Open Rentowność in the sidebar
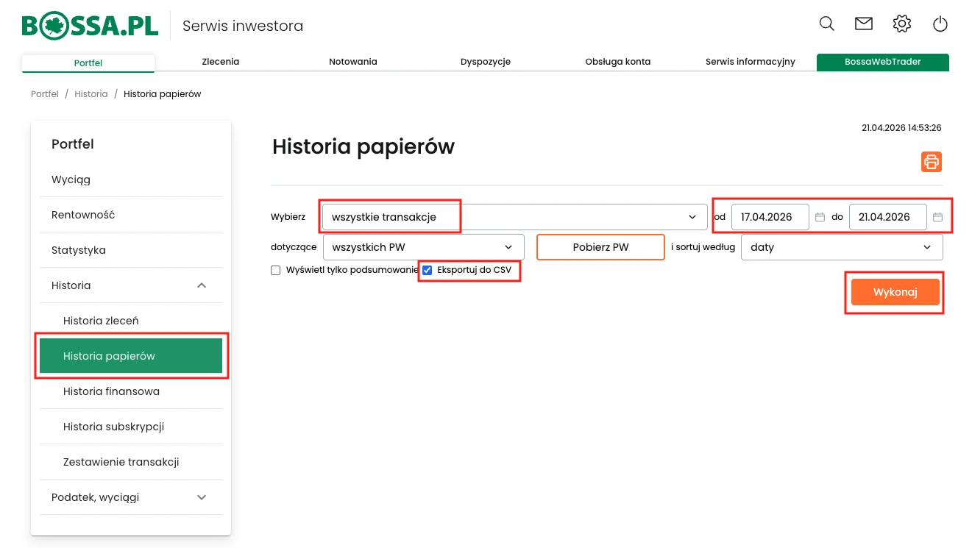Screen dimensions: 972x548 pos(131,215)
